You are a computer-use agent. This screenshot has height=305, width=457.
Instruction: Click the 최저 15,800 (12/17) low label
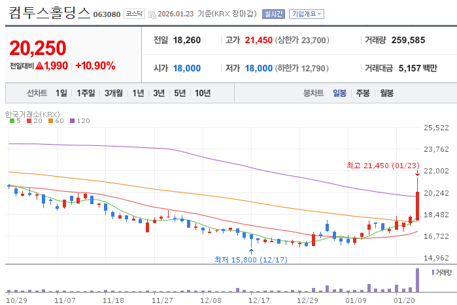251,259
